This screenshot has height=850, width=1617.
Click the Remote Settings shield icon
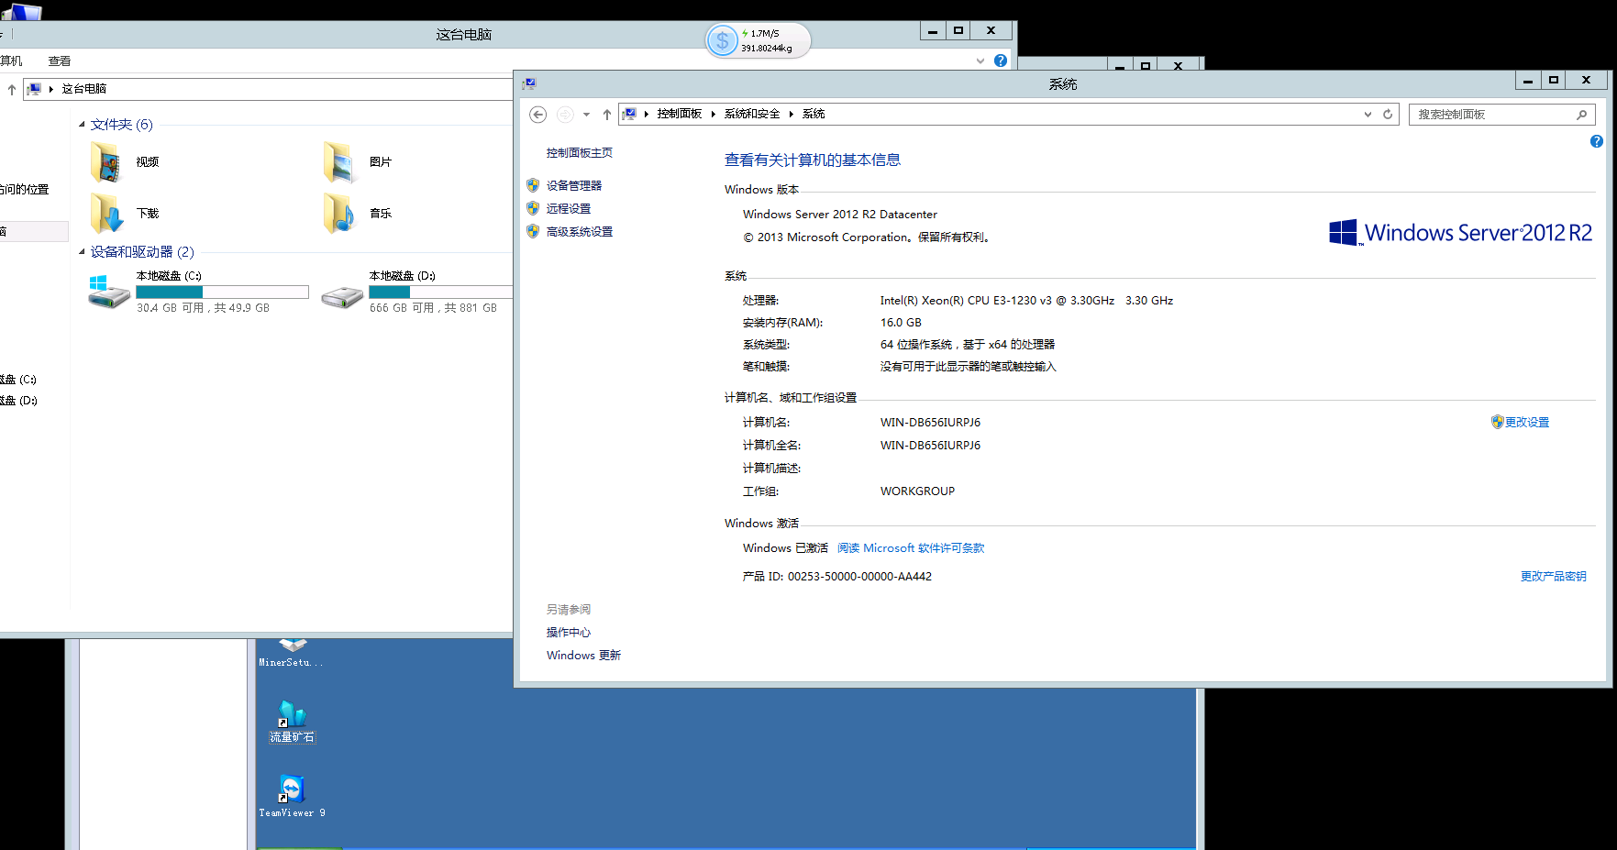pyautogui.click(x=533, y=208)
